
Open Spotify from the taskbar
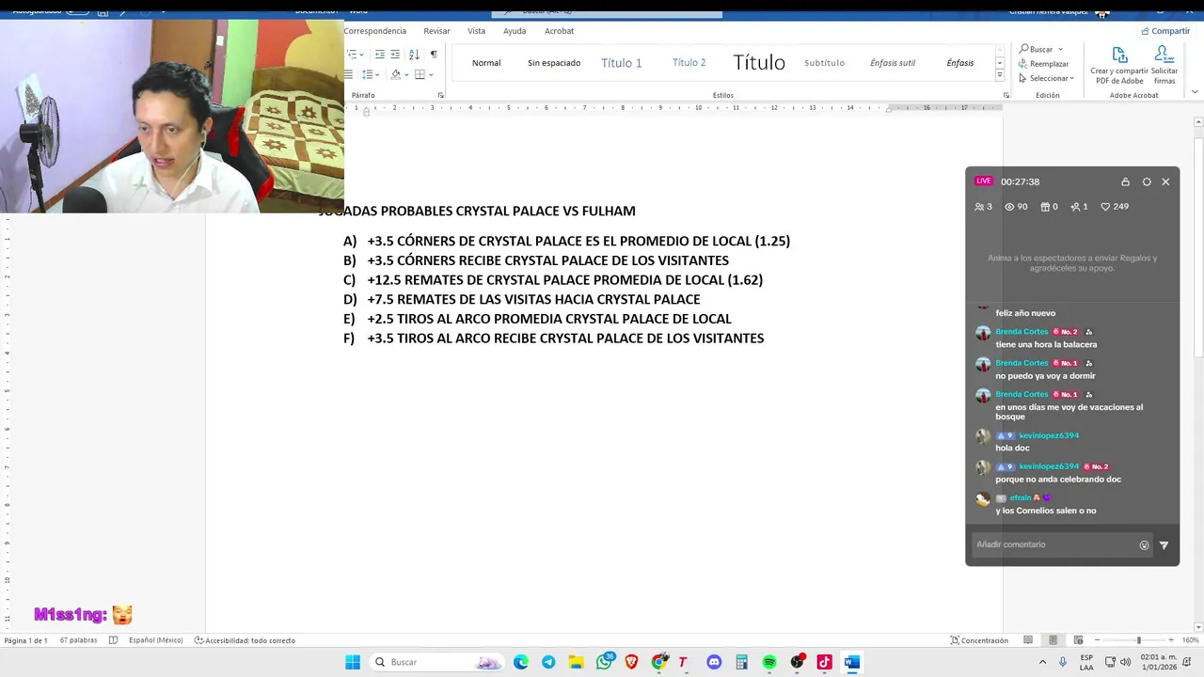[769, 662]
